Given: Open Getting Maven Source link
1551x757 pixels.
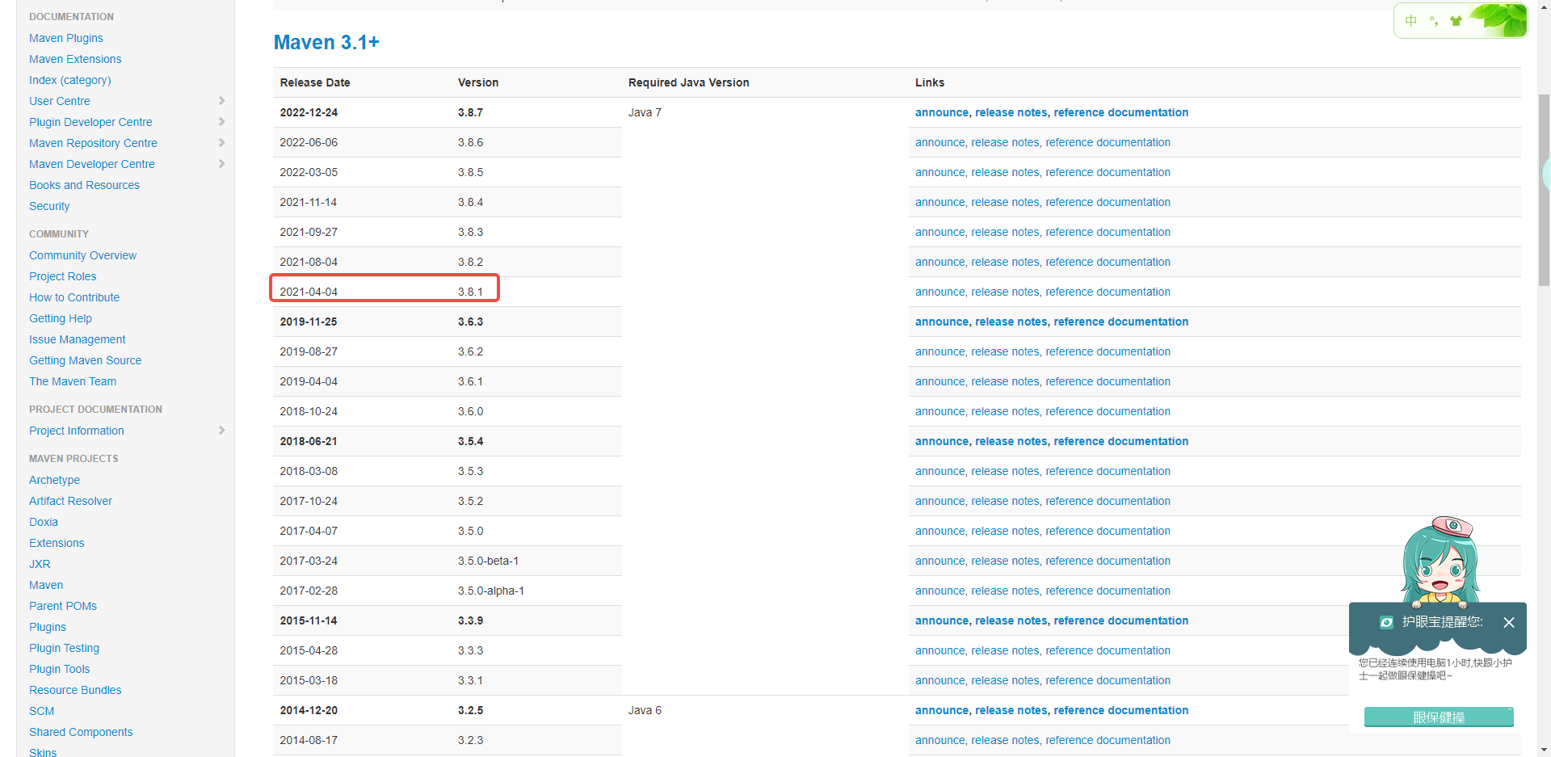Looking at the screenshot, I should click(x=85, y=360).
